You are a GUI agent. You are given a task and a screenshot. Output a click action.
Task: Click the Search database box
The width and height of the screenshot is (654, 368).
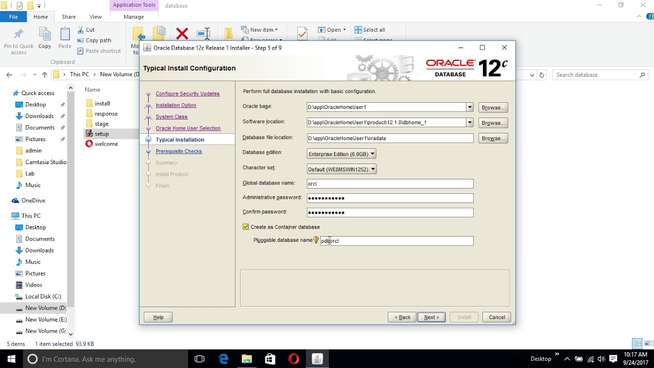(601, 75)
